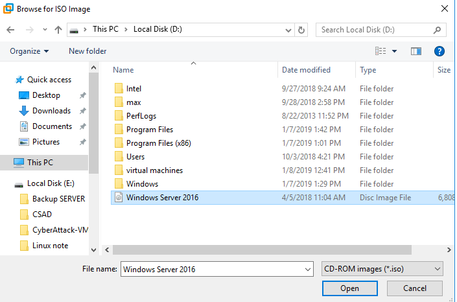Select Local Disk (E:) in sidebar
The height and width of the screenshot is (302, 457).
click(51, 183)
